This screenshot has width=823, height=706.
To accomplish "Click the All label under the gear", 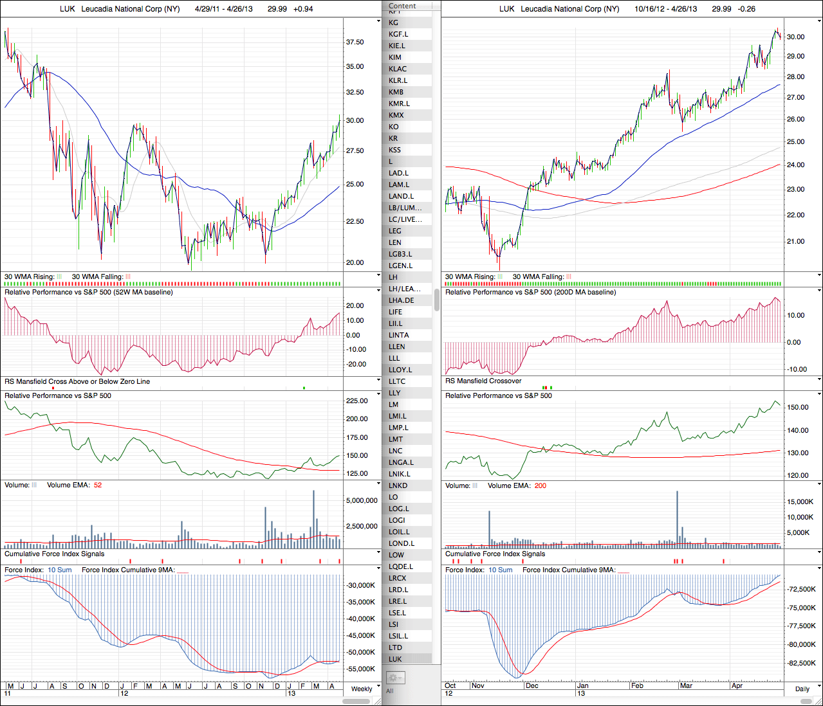I will tap(389, 691).
